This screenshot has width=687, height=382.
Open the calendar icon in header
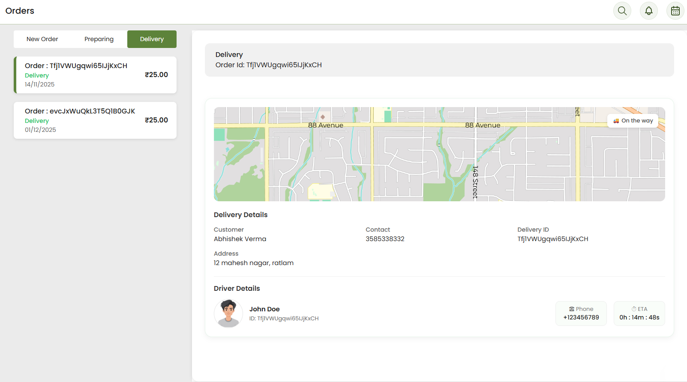tap(675, 11)
